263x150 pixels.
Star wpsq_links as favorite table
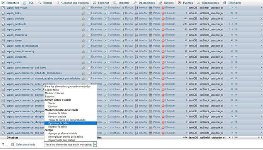point(83,13)
